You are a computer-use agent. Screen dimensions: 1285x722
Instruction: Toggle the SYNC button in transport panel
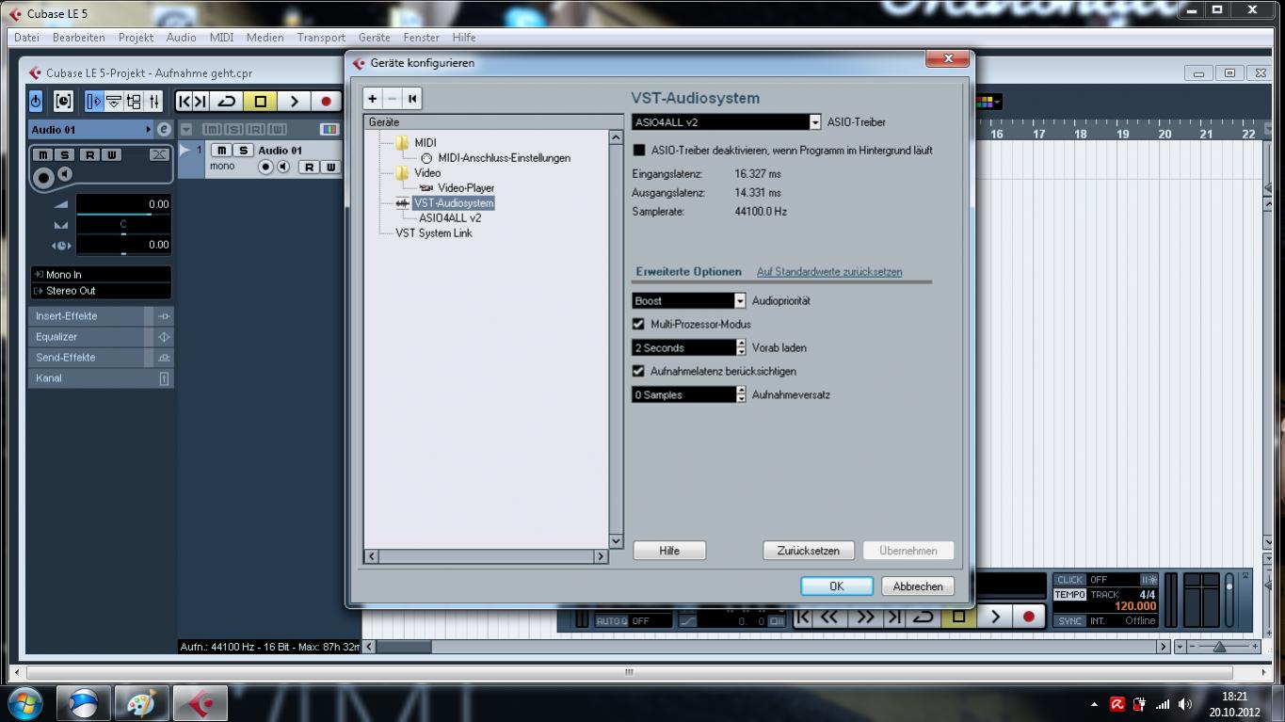[1069, 621]
